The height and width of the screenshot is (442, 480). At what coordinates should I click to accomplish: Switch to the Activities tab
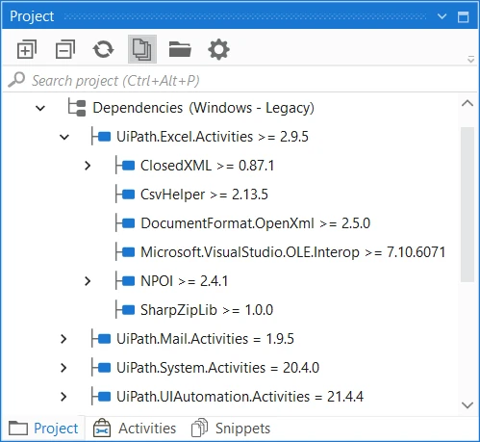coord(135,429)
